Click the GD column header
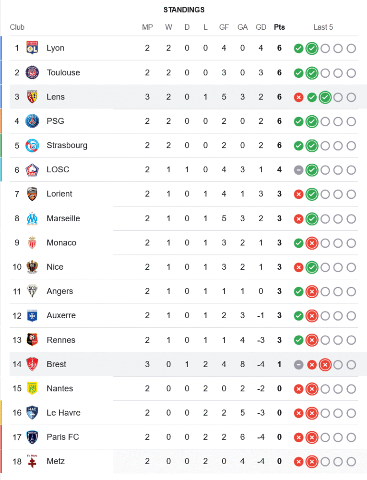367x480 pixels. 261,27
